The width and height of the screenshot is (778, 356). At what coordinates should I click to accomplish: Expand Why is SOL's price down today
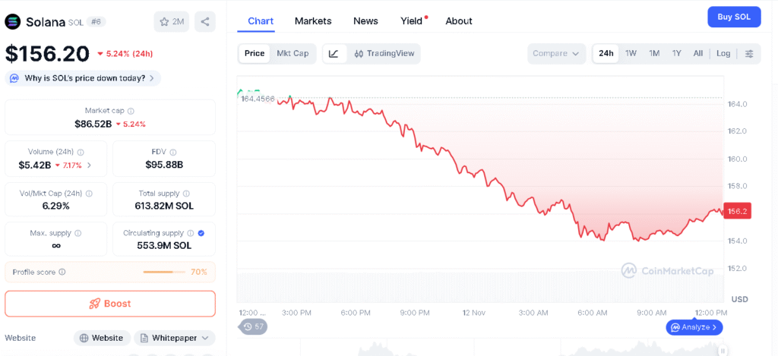click(83, 78)
